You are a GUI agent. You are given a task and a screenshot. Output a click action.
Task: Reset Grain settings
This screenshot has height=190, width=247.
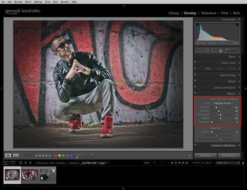(x=216, y=128)
